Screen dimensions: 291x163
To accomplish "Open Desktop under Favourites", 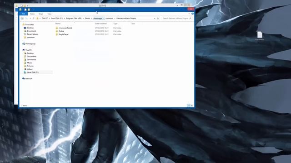I will [30, 28].
